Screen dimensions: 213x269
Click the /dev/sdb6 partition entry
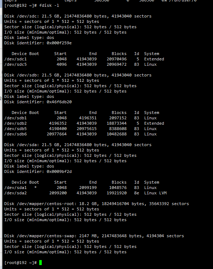(80, 134)
